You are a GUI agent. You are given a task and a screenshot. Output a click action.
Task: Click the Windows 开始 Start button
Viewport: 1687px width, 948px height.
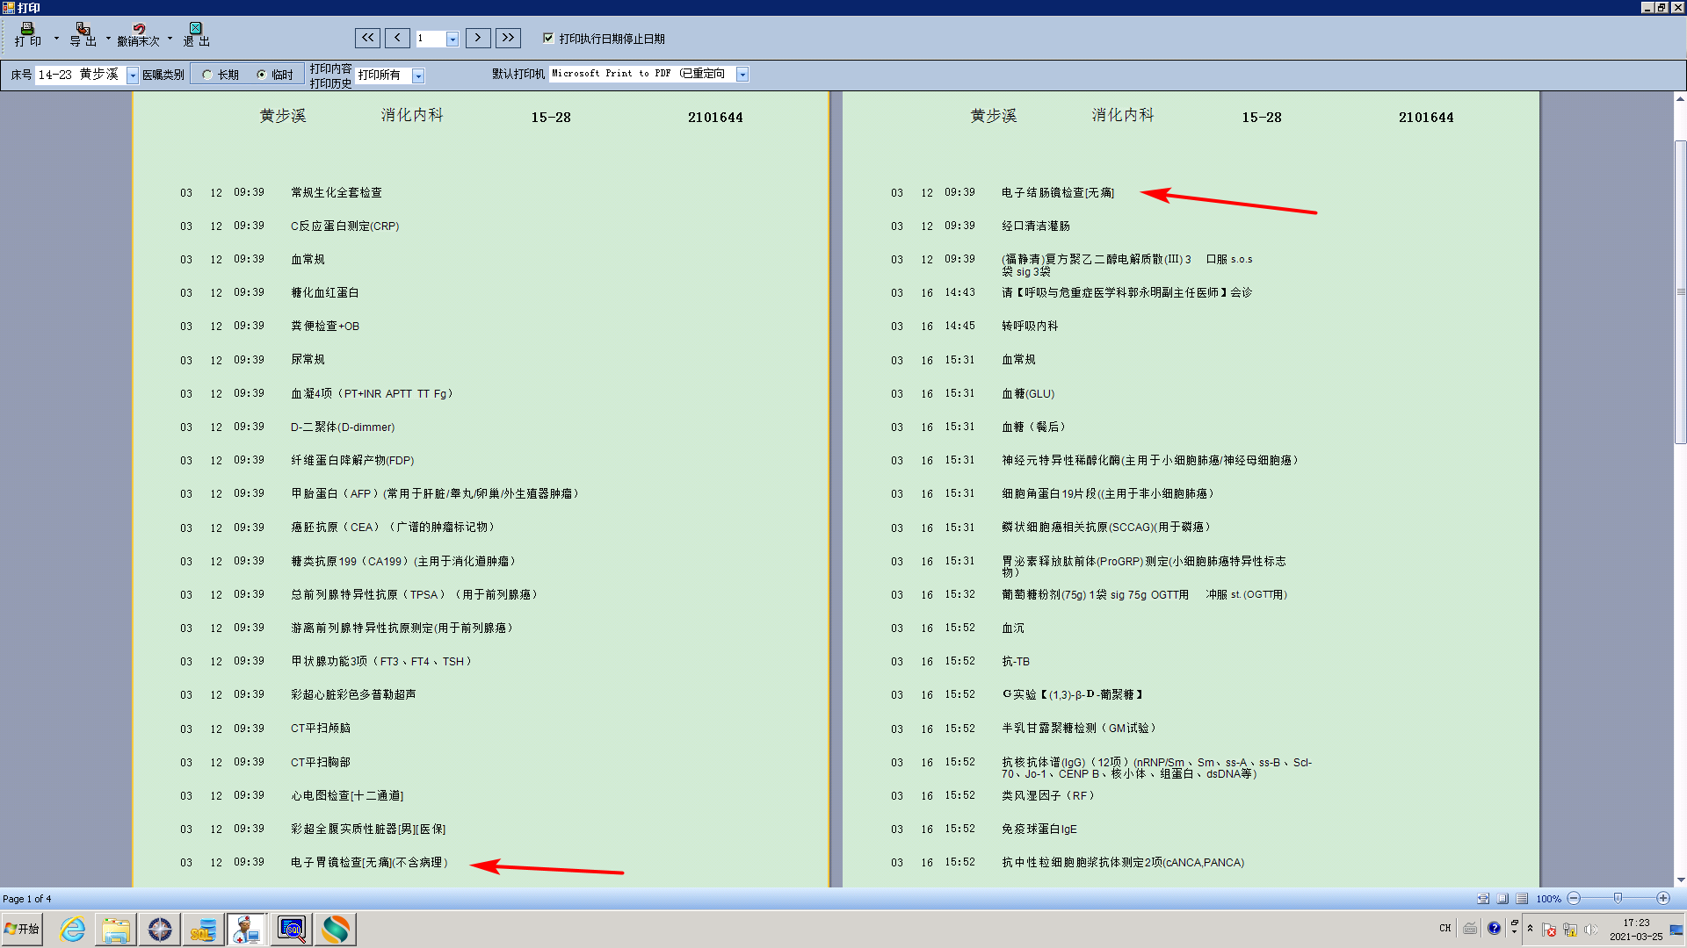click(x=22, y=929)
